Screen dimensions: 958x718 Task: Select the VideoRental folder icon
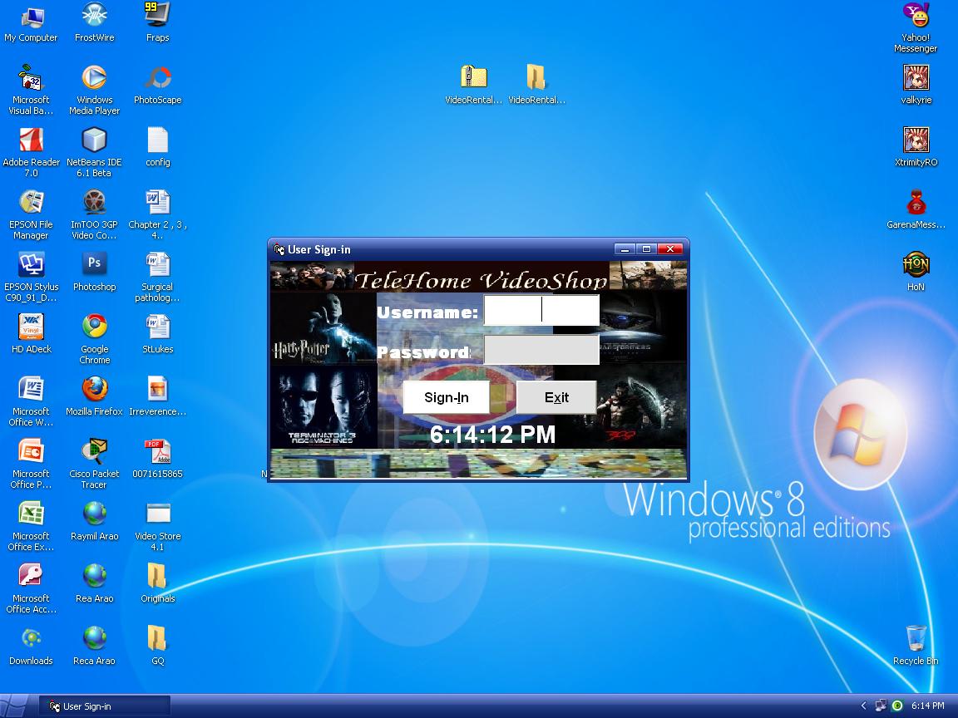(536, 85)
